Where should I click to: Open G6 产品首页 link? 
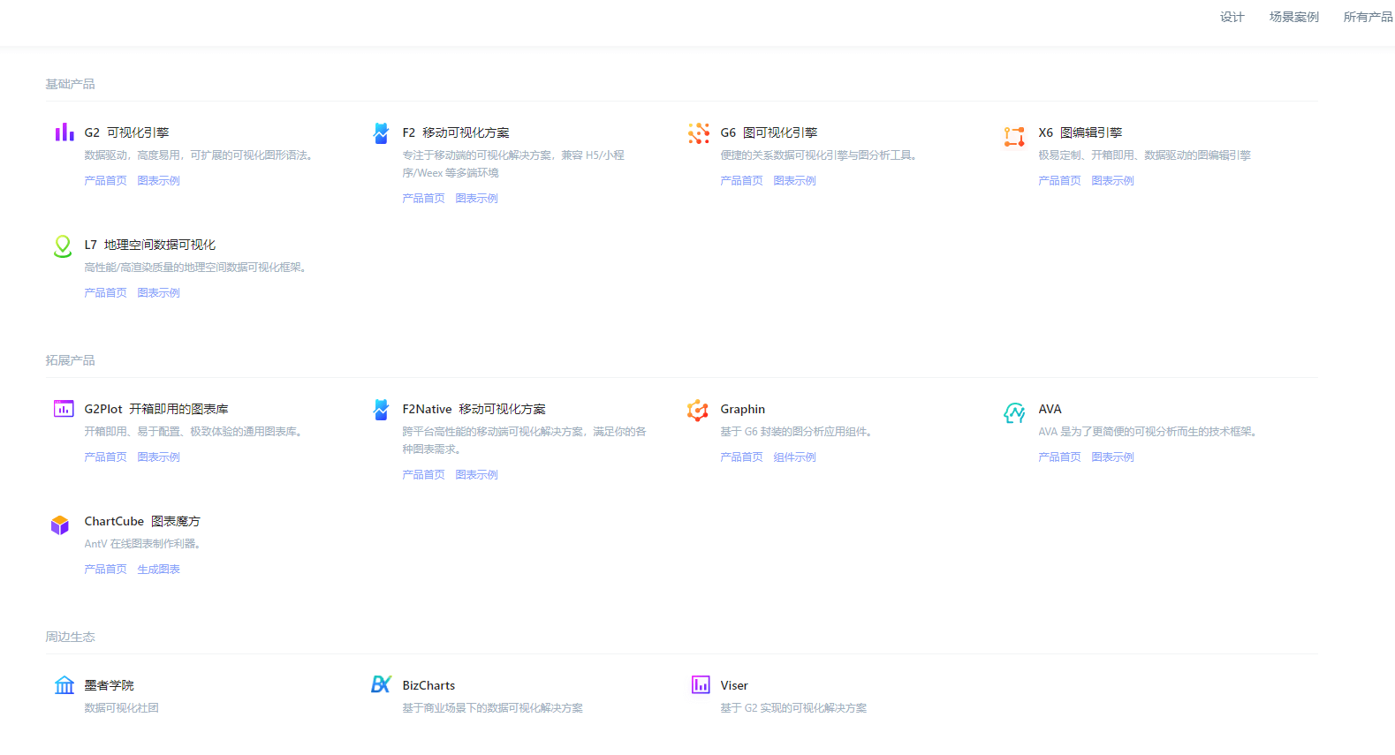[741, 180]
